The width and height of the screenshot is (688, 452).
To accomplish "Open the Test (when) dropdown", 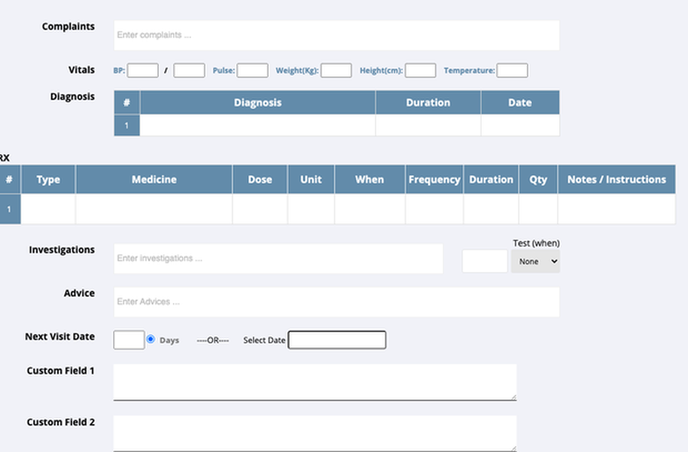I will [x=535, y=261].
